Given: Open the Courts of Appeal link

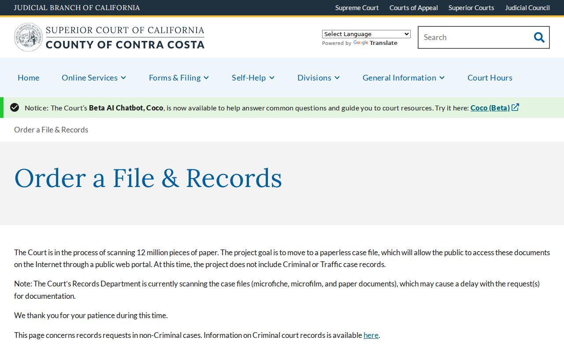Looking at the screenshot, I should tap(414, 7).
